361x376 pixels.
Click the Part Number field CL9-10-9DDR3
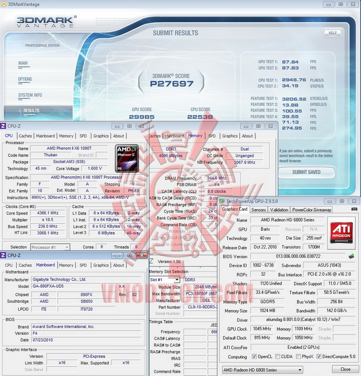click(x=201, y=307)
